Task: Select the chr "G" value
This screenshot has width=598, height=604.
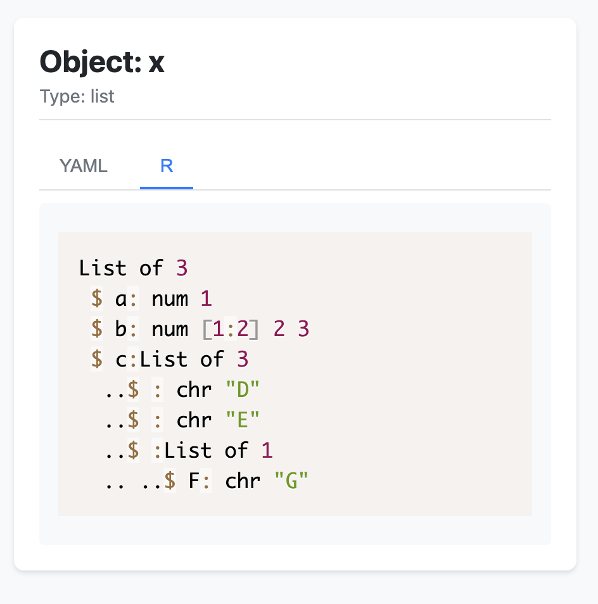Action: [x=291, y=481]
